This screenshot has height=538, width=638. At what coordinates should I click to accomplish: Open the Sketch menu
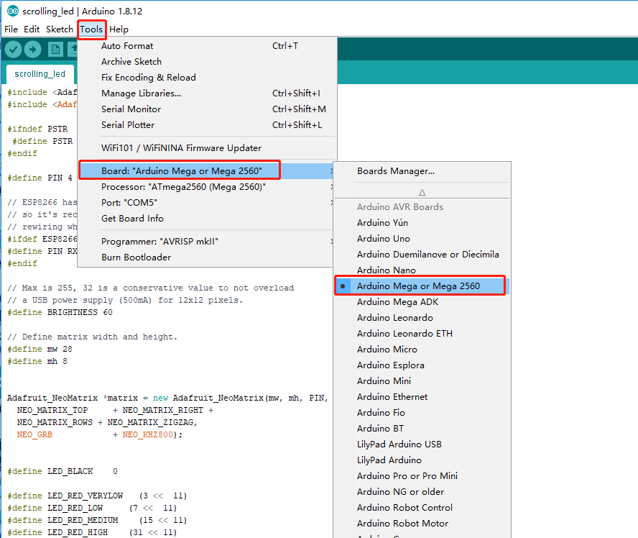pos(60,29)
